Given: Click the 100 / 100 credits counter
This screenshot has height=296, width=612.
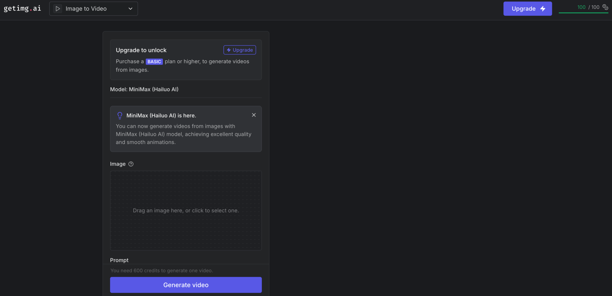Looking at the screenshot, I should (588, 7).
